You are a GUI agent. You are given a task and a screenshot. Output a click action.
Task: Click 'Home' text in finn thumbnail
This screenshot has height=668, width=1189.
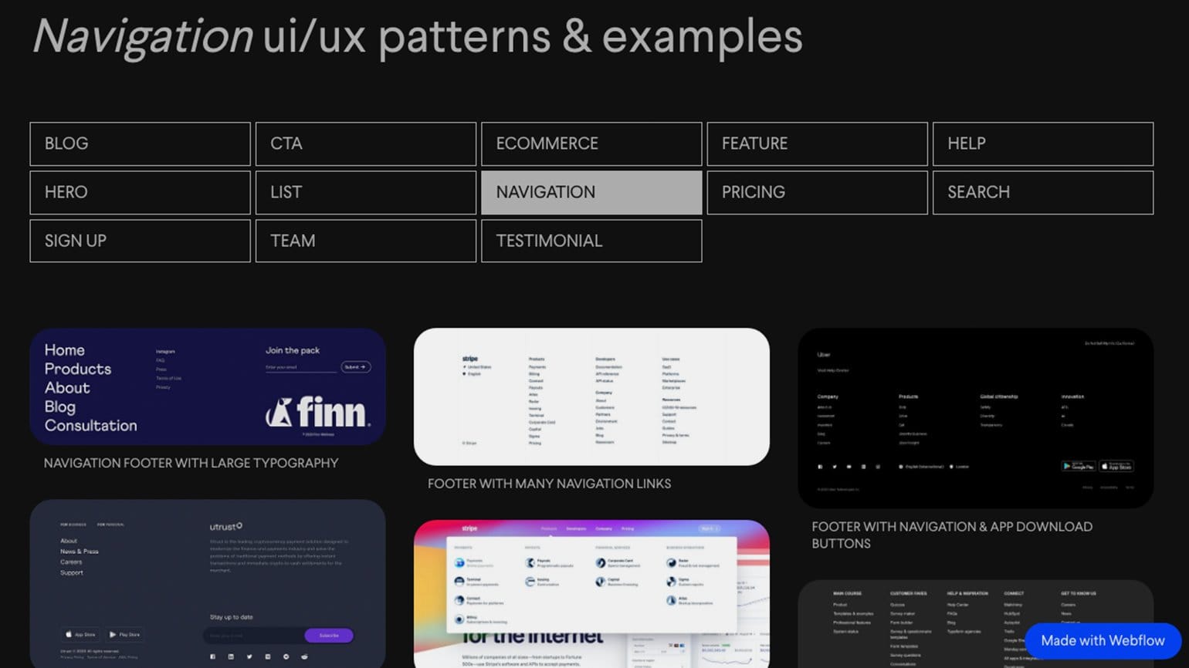pos(64,350)
